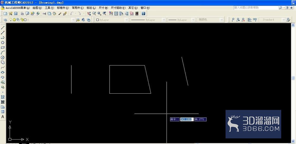Click the Paste icon
The image size is (296, 144).
click(x=54, y=13)
